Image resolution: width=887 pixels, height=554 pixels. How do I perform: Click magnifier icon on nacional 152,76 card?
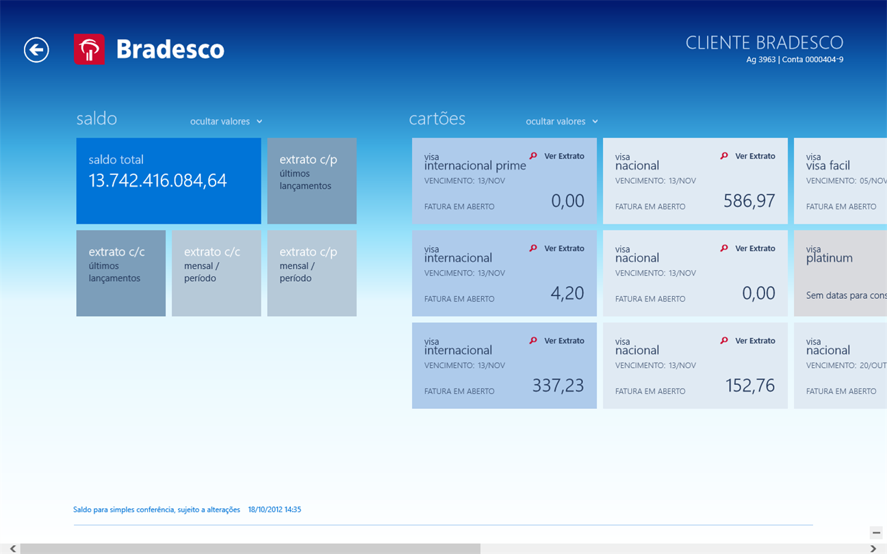[x=724, y=341]
